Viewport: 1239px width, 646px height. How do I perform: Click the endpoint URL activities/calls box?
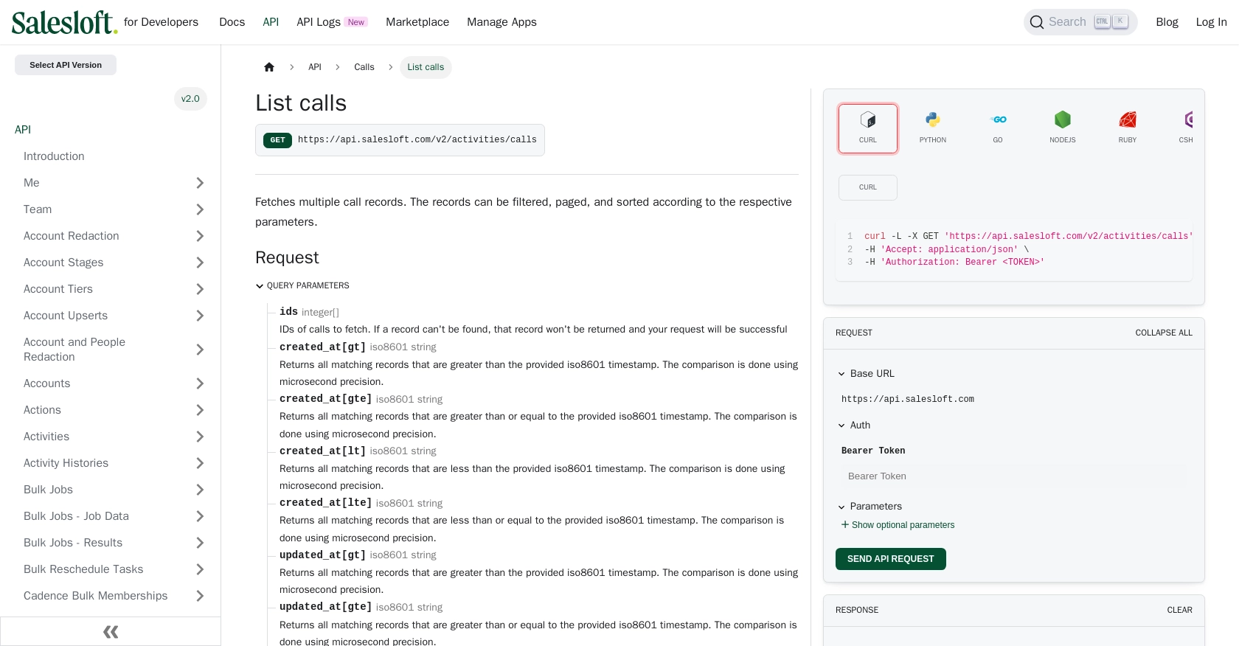point(400,140)
